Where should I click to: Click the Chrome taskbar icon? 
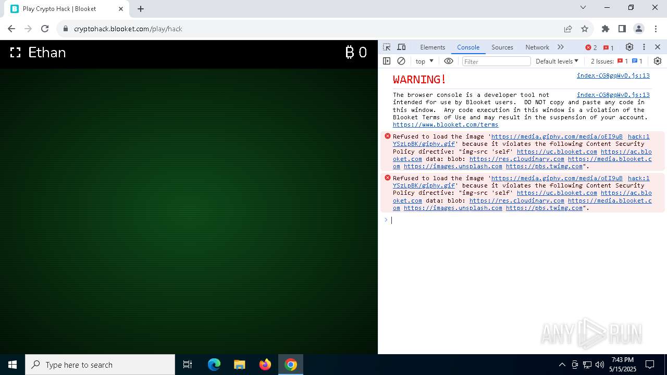coord(291,365)
